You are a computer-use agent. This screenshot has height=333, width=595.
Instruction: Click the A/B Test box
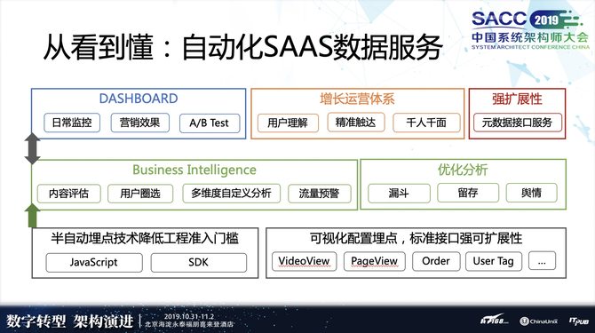pos(210,123)
